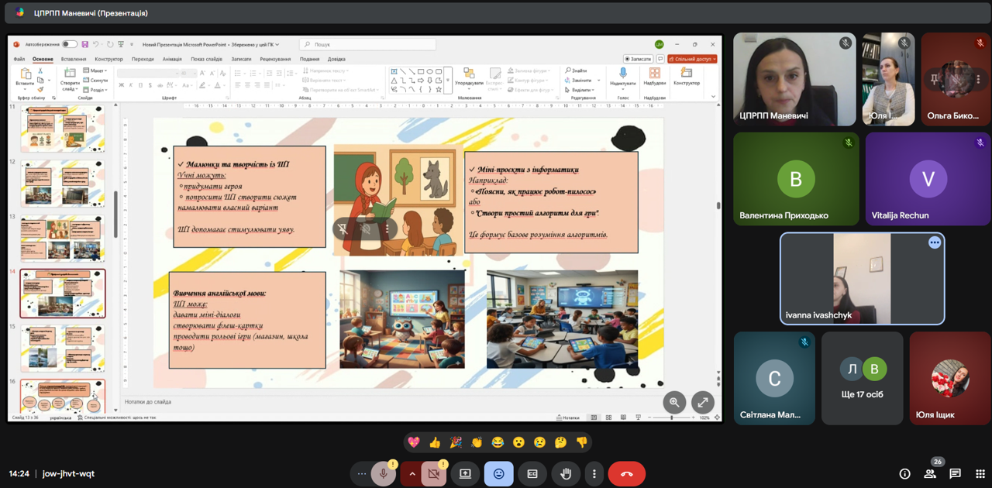Screen dimensions: 992x488
Task: Open the activities grid icon
Action: tap(980, 474)
